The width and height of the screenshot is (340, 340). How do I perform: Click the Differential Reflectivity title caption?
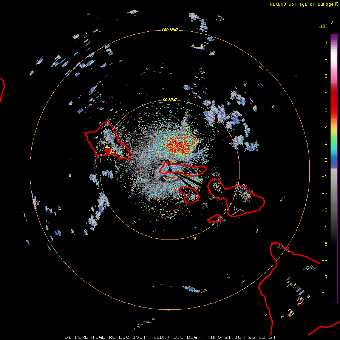click(x=170, y=337)
